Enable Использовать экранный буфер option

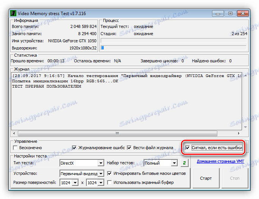click(109, 182)
